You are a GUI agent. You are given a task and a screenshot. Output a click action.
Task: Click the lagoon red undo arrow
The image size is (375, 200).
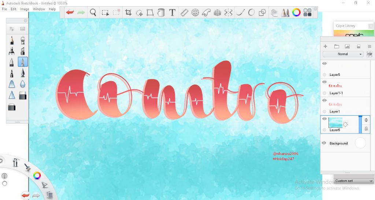(x=25, y=195)
